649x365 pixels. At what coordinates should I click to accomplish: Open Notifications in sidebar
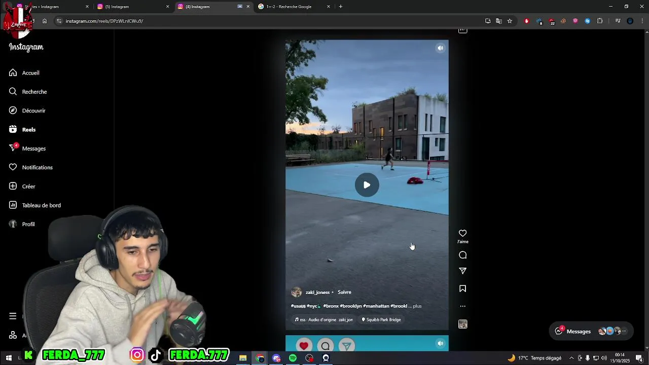click(x=30, y=167)
